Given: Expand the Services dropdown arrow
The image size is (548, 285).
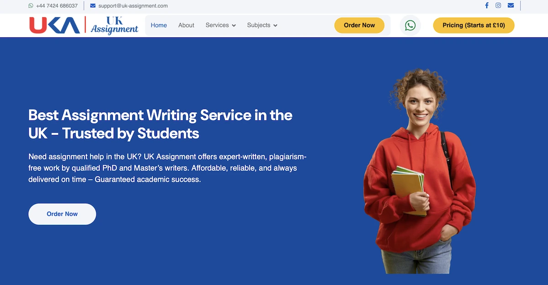Looking at the screenshot, I should 234,26.
